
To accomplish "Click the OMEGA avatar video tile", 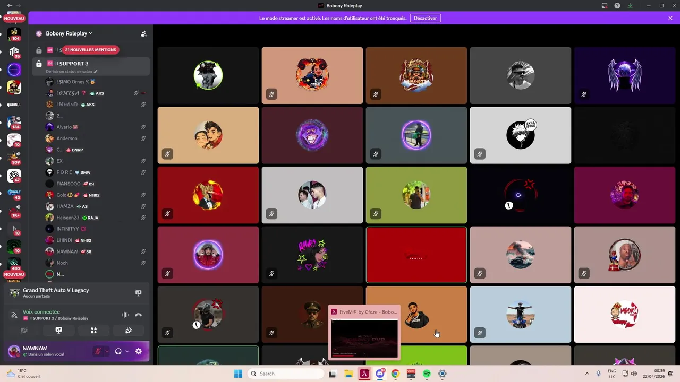I will point(312,75).
